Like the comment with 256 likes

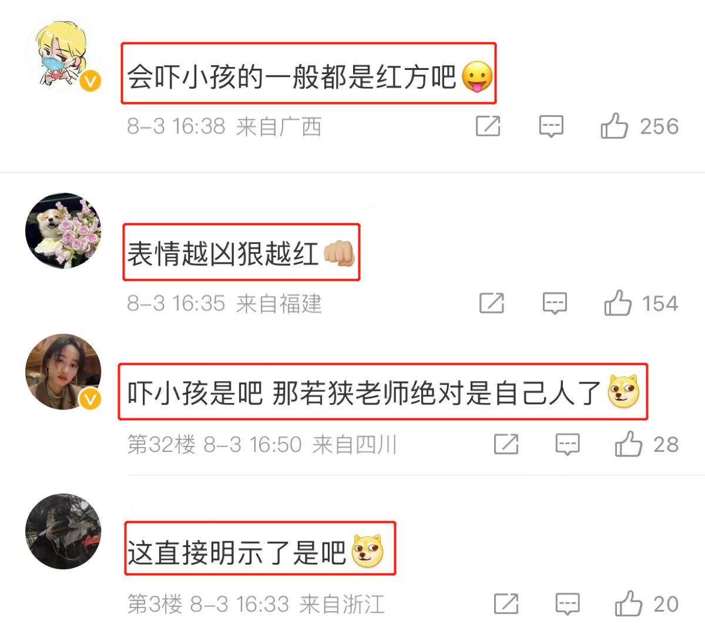[614, 126]
